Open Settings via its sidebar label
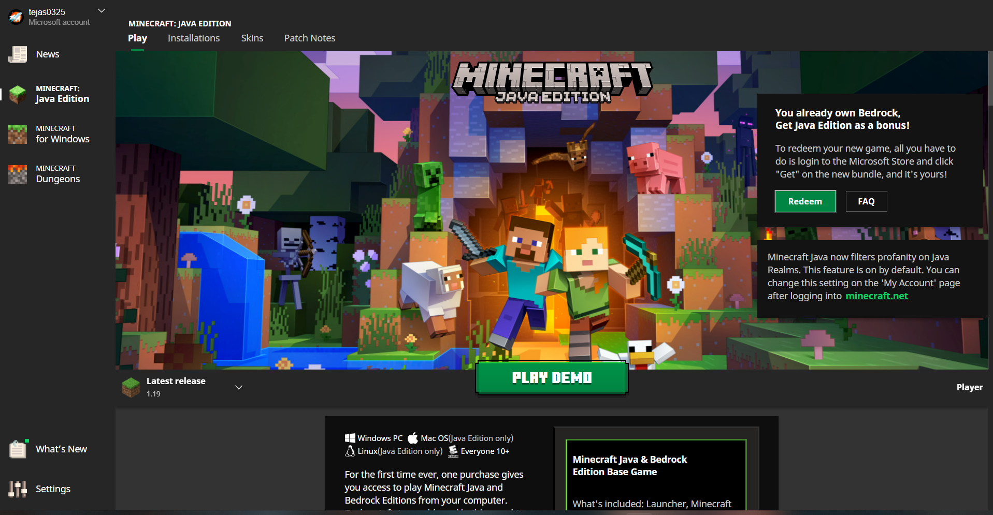This screenshot has height=515, width=993. click(x=53, y=489)
